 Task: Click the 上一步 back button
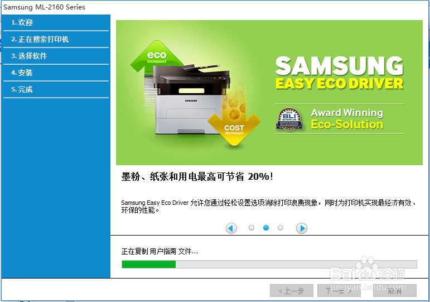pyautogui.click(x=292, y=291)
